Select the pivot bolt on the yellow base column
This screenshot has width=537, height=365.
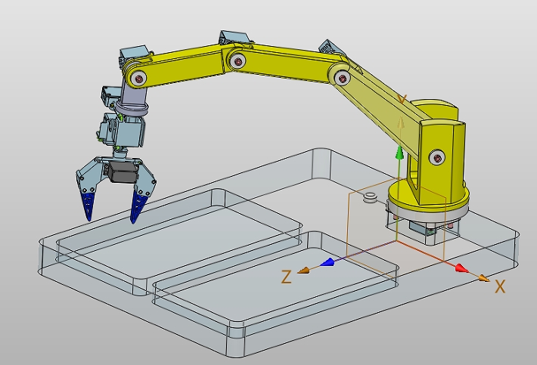click(437, 158)
